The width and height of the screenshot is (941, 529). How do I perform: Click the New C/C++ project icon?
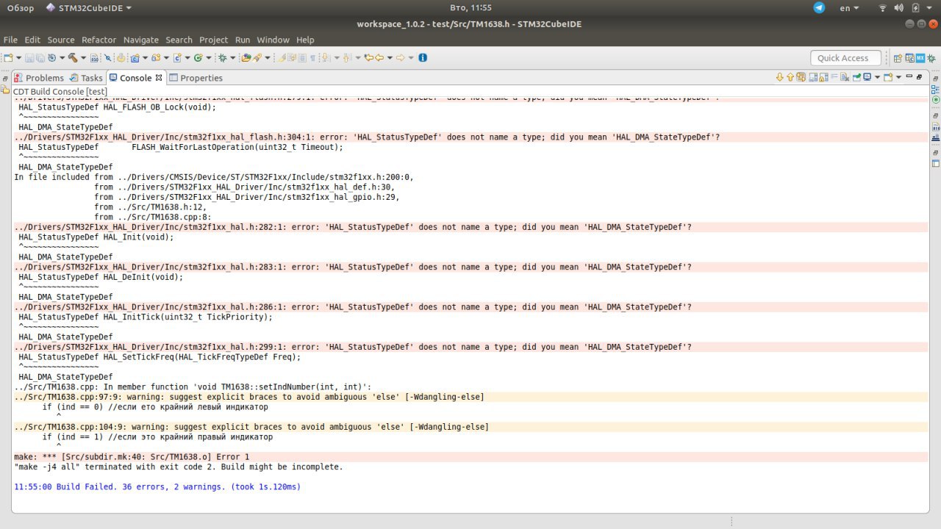click(x=135, y=58)
